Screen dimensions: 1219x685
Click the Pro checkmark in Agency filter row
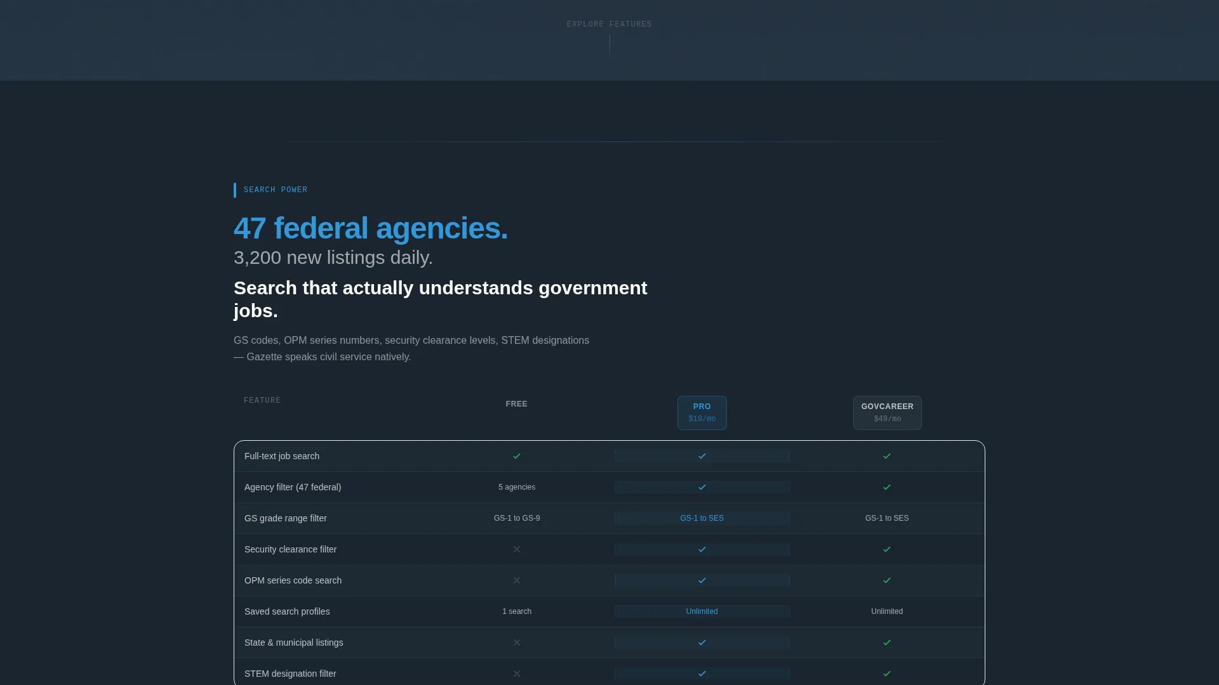[x=702, y=487]
